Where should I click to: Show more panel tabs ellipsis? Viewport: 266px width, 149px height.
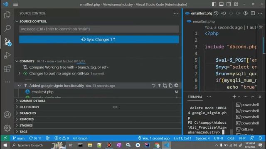(x=209, y=97)
